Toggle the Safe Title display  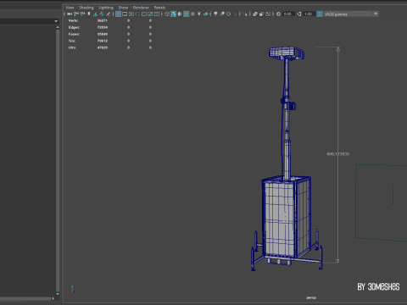[157, 14]
